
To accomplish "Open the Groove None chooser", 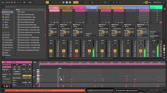I will pos(6,77).
